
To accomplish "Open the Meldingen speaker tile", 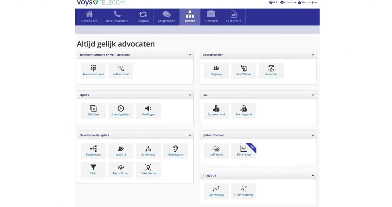I will [x=148, y=111].
